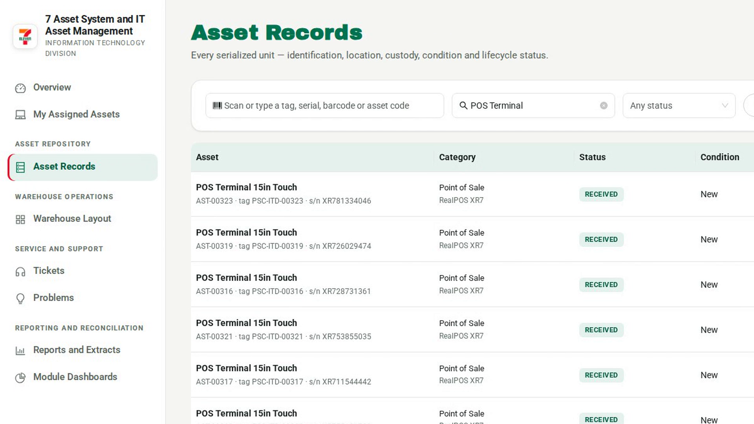The image size is (754, 424).
Task: Select Asset Records in sidebar
Action: pyautogui.click(x=82, y=167)
